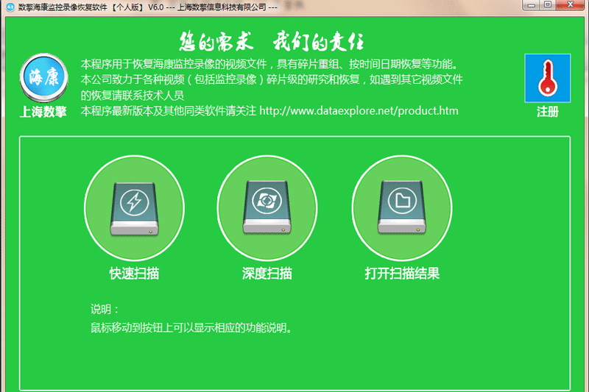Click the 说明： heading

click(x=105, y=310)
